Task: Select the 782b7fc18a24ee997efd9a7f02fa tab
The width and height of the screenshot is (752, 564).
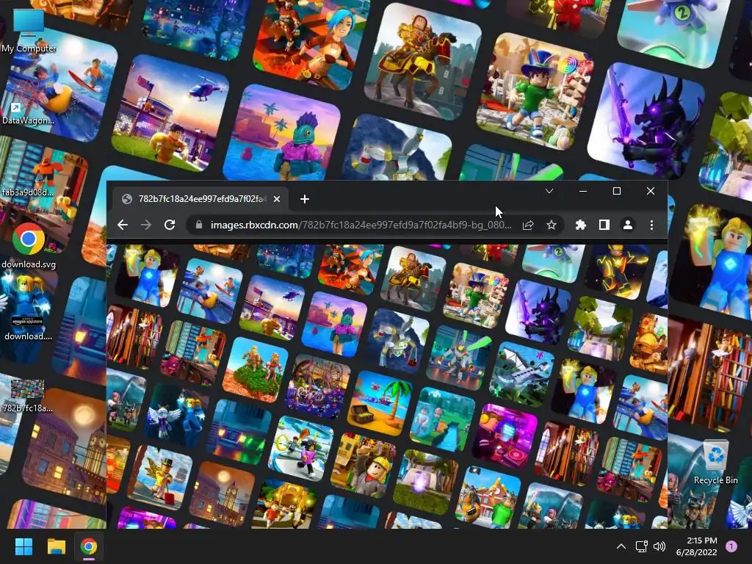Action: (x=201, y=199)
